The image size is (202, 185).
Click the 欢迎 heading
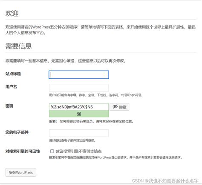tap(12, 13)
